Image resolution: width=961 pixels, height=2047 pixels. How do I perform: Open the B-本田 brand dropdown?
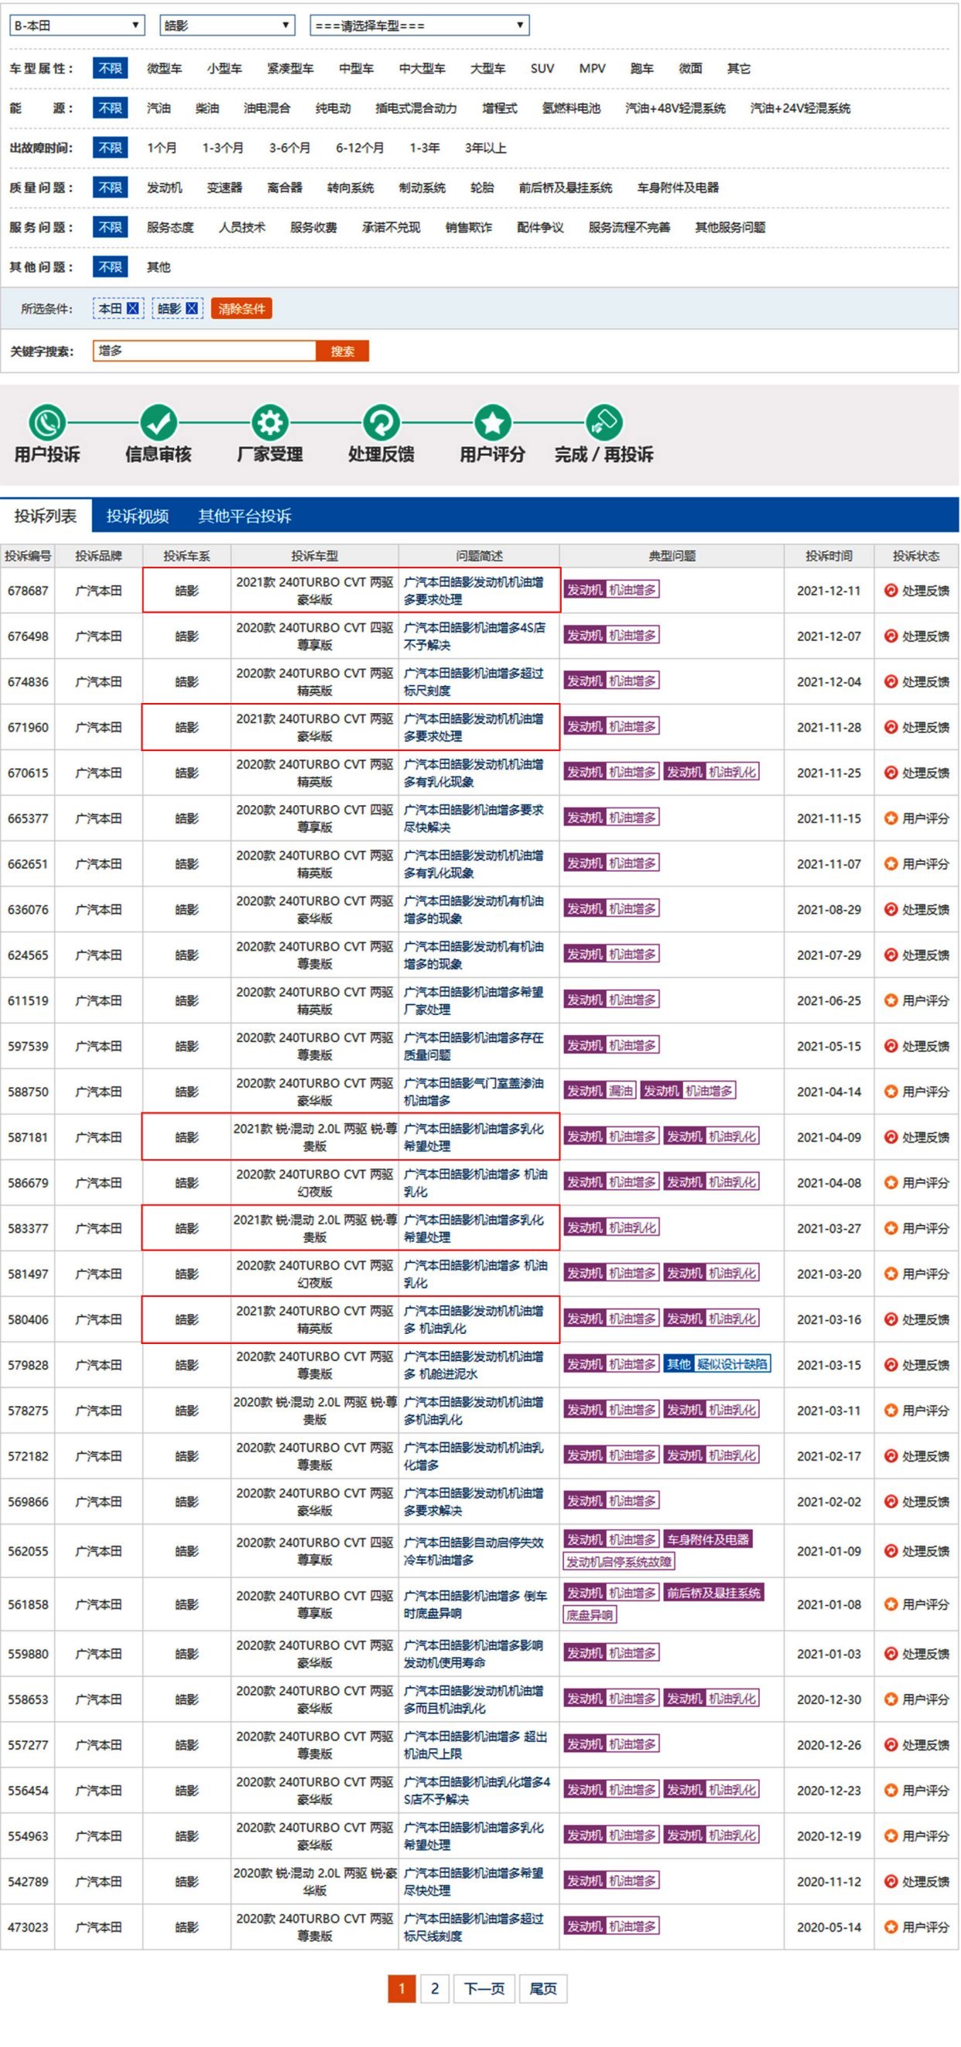tap(77, 26)
